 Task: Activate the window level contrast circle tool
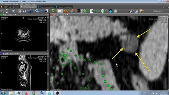click(x=46, y=11)
